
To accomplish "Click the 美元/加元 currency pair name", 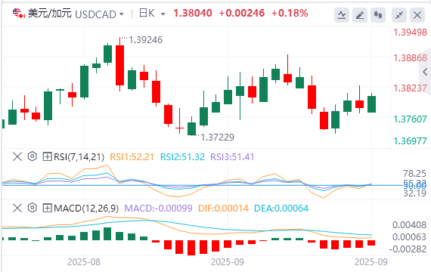I will 50,14.
